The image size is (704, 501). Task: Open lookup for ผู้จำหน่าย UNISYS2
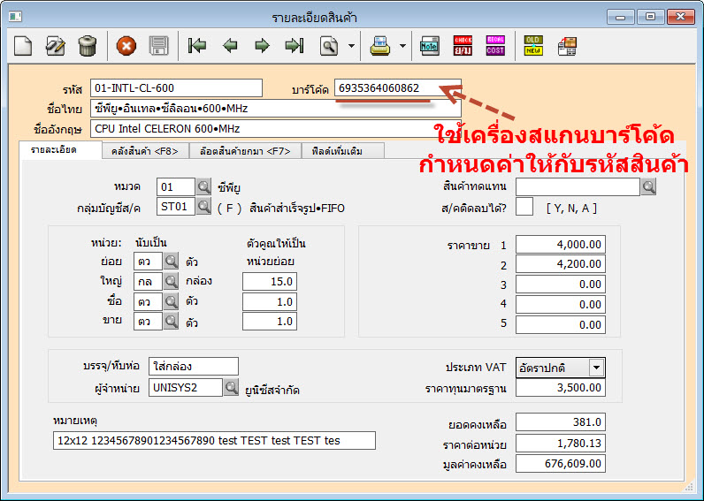point(231,388)
